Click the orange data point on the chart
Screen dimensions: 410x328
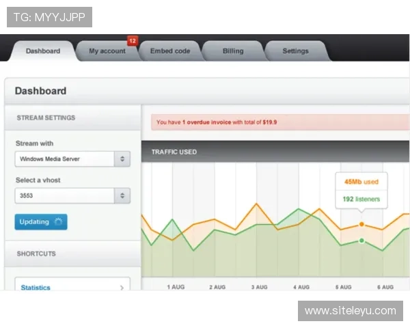361,224
